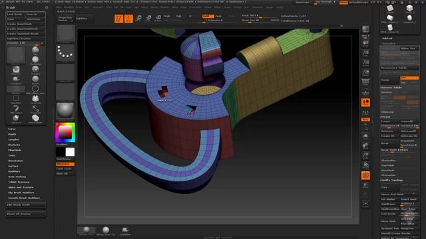Click the Load Brush button
Image resolution: width=426 pixels, height=239 pixels.
15,15
